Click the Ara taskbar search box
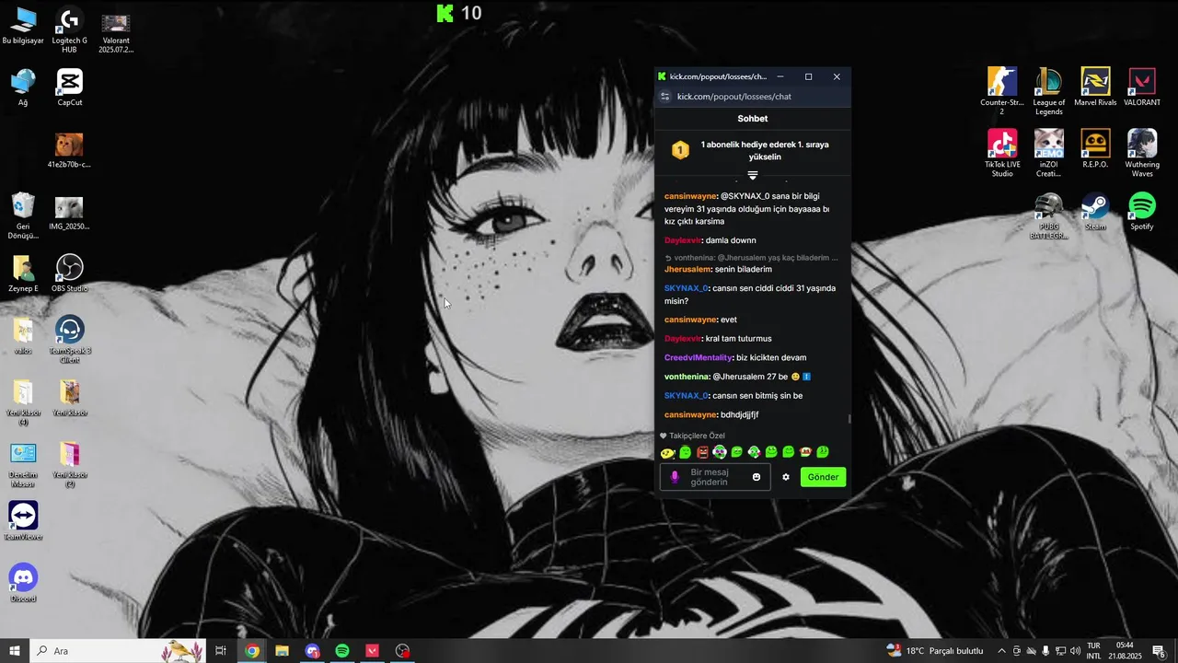The image size is (1178, 663). click(x=118, y=651)
